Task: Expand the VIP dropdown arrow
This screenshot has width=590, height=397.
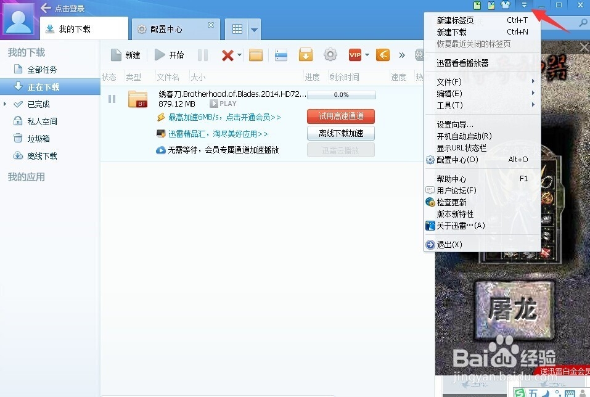Action: 367,55
